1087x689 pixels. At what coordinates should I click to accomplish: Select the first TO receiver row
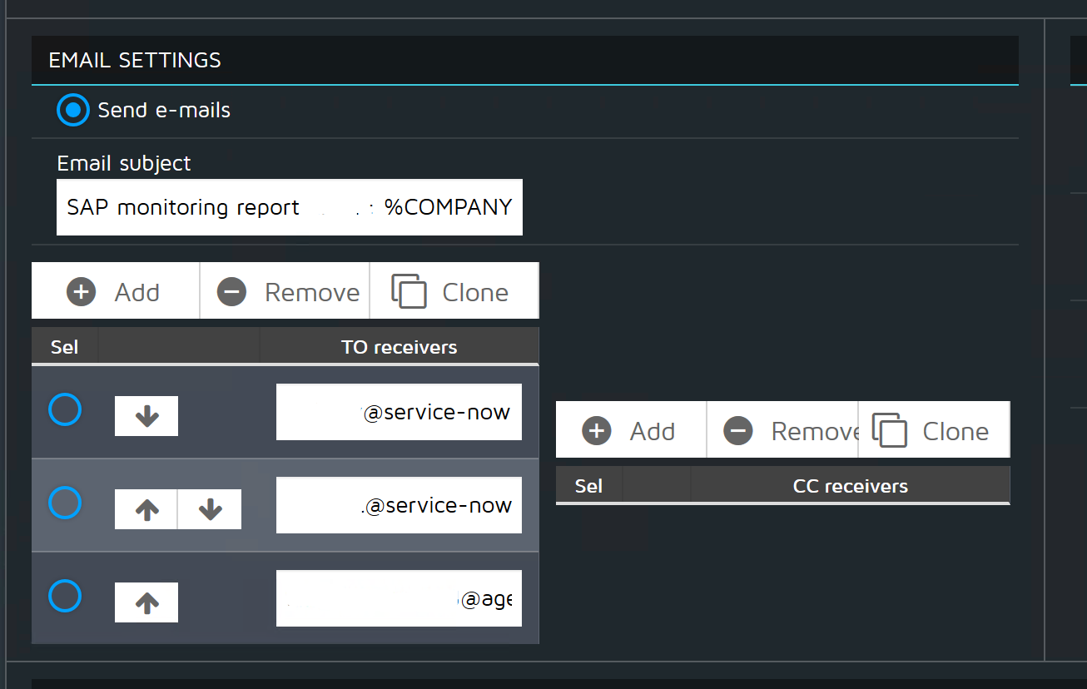click(65, 410)
